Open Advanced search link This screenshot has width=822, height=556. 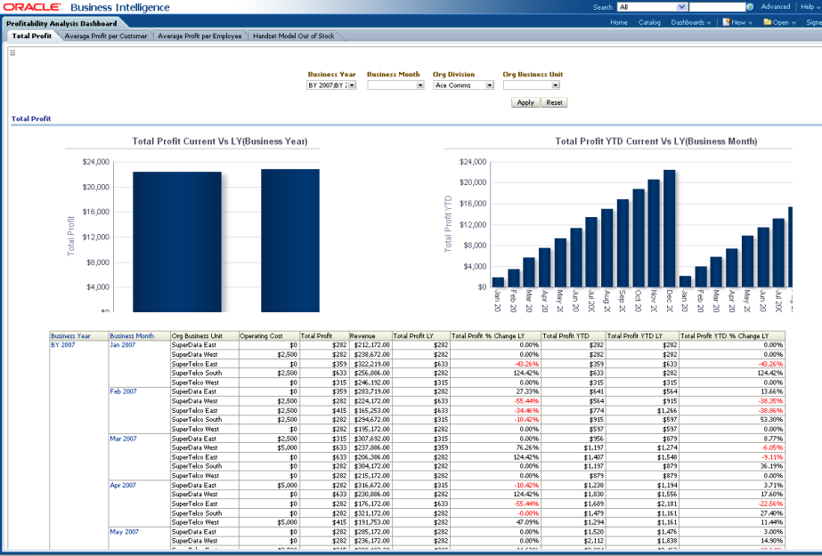776,7
